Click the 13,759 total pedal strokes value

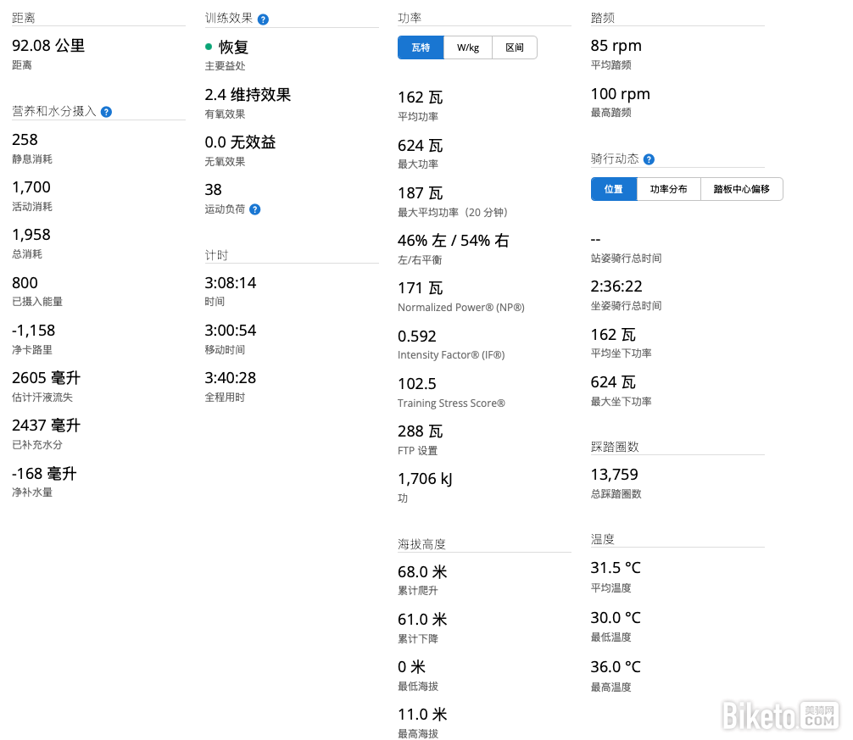[x=614, y=475]
